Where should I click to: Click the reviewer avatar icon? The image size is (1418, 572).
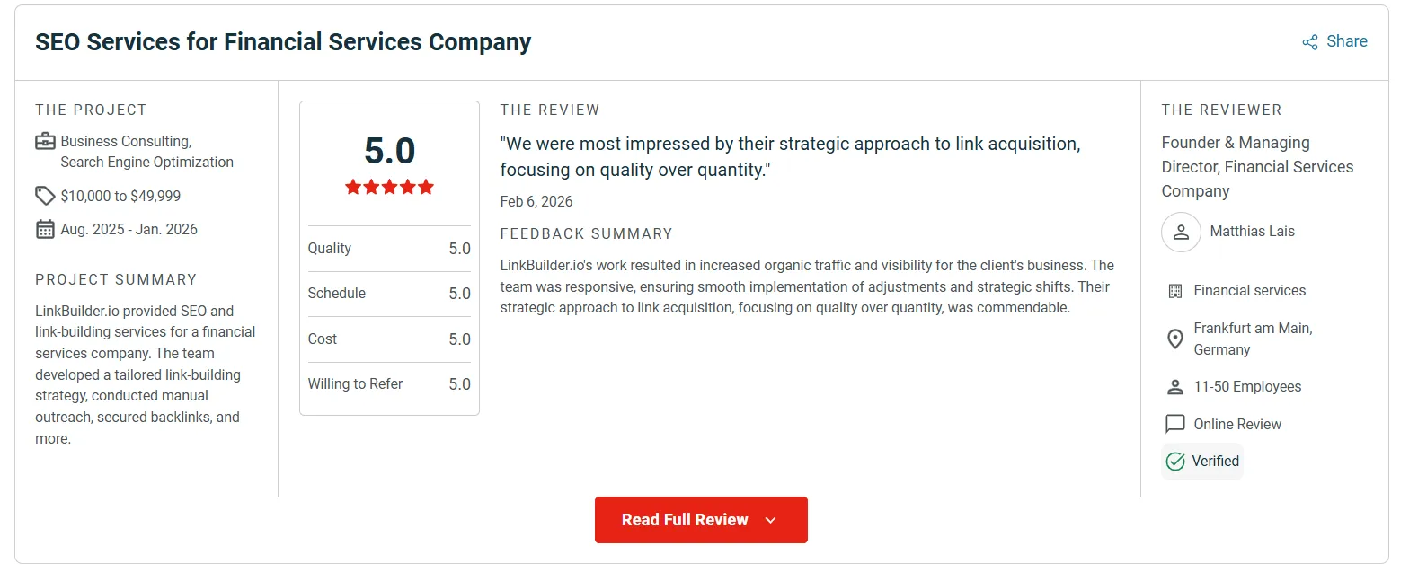pos(1180,232)
